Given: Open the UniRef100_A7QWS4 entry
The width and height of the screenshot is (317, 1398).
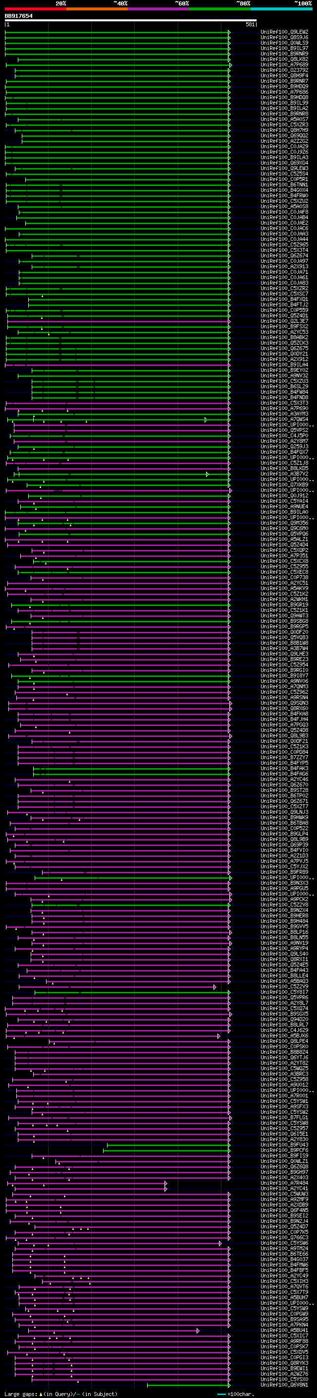Looking at the screenshot, I should [284, 419].
